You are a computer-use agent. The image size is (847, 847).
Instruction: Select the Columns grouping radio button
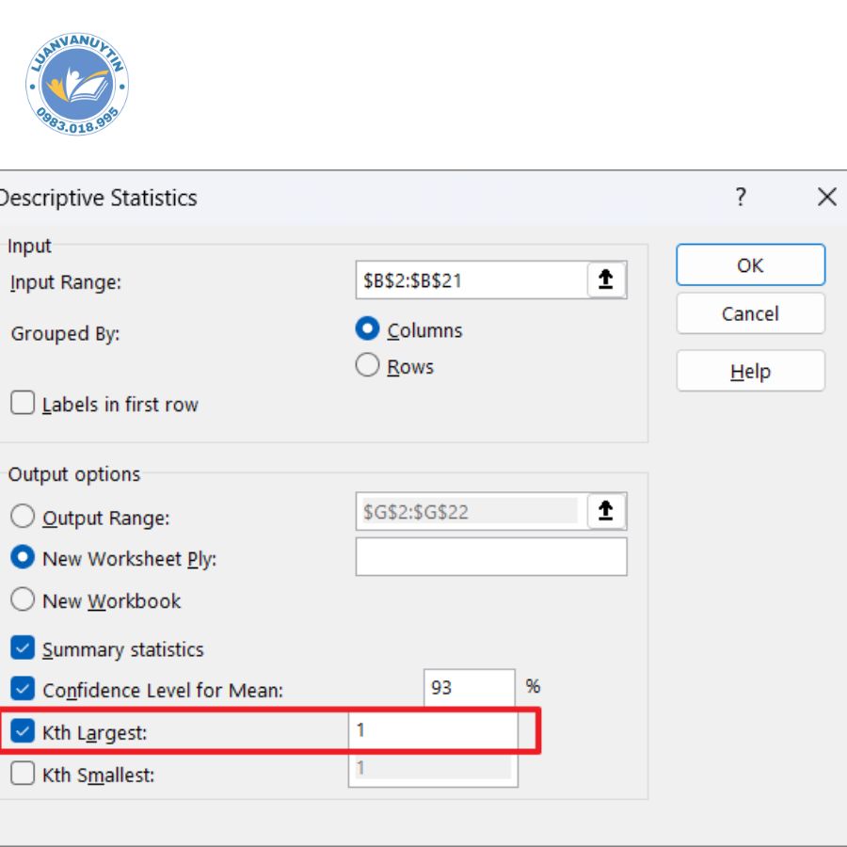pyautogui.click(x=367, y=329)
